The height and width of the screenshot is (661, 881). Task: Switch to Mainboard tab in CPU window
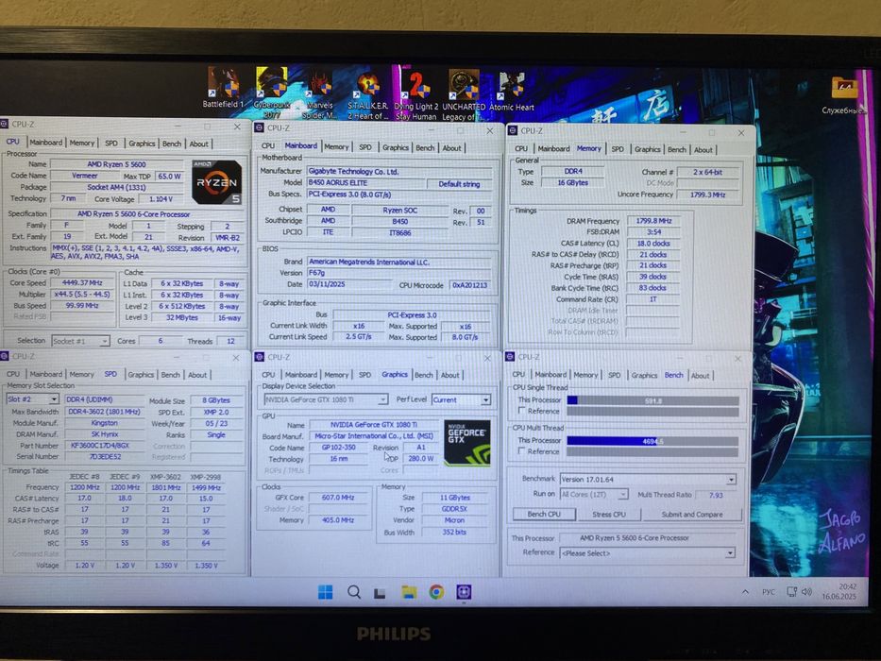click(x=46, y=143)
